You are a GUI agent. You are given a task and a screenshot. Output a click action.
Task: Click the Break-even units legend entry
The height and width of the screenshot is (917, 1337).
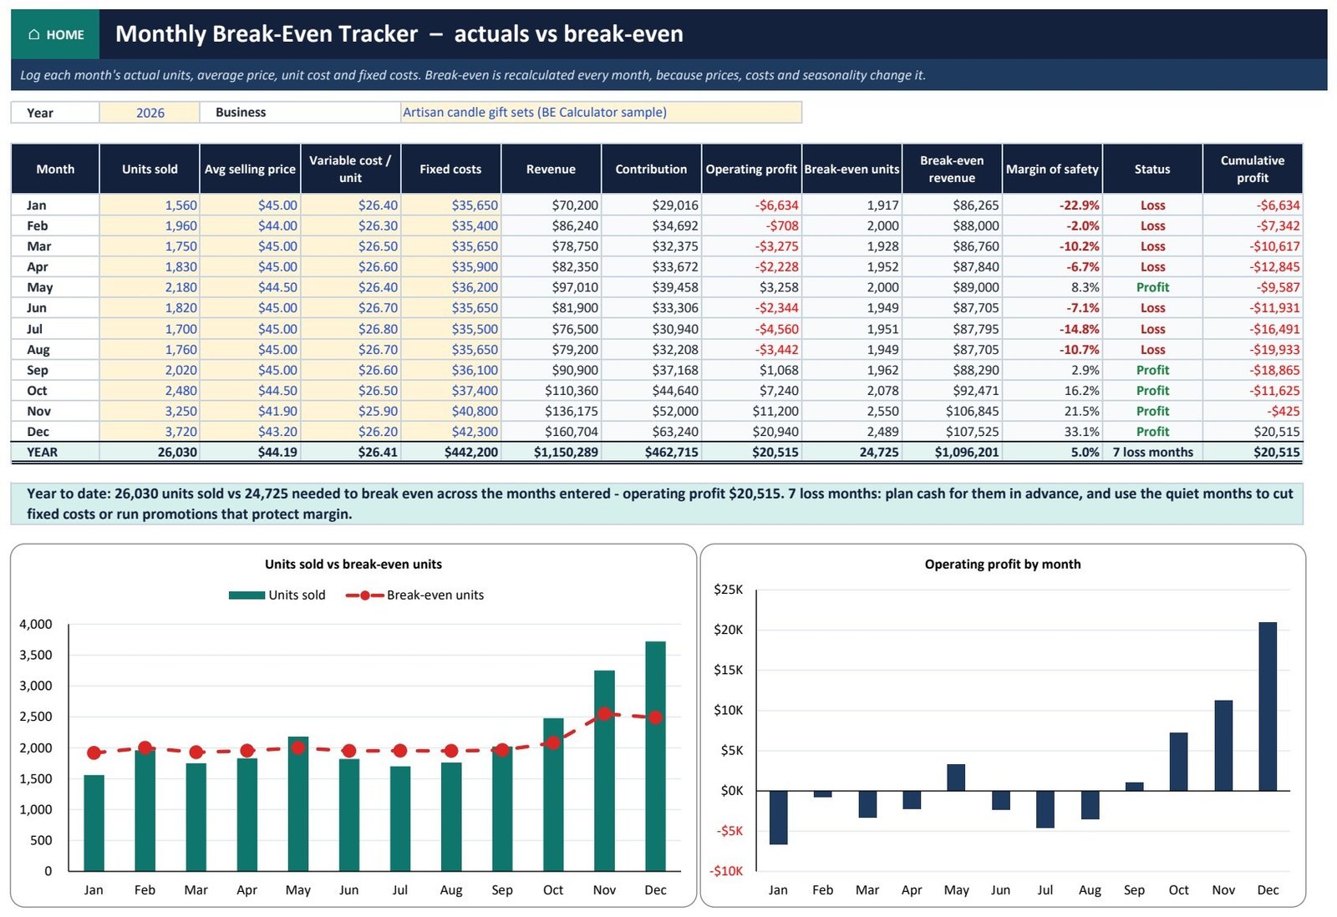tap(415, 595)
